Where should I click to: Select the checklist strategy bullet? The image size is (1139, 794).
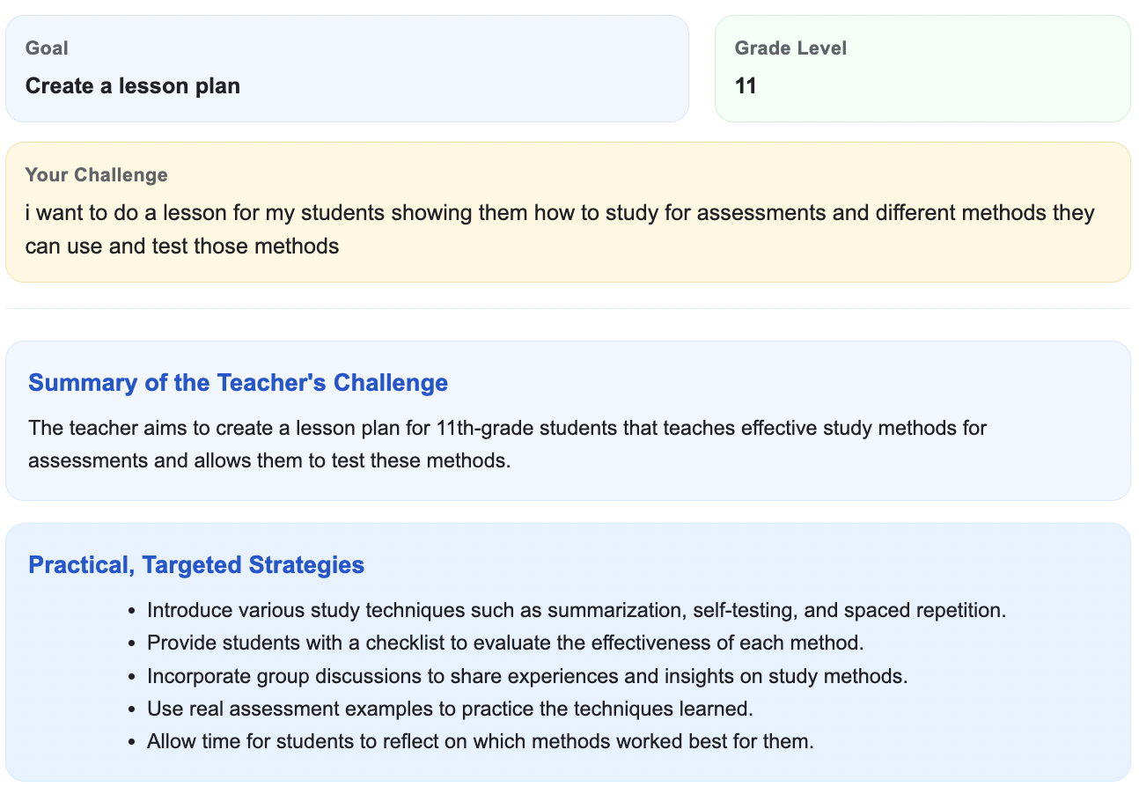point(505,643)
